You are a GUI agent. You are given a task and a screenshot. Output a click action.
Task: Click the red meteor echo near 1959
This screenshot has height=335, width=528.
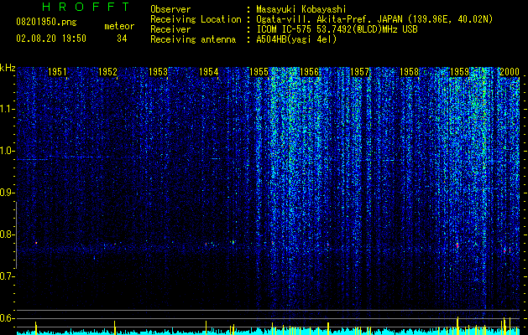coord(457,245)
